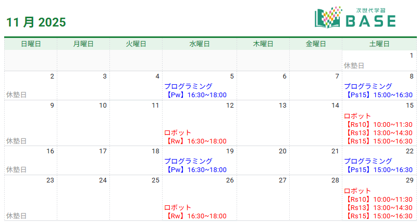Select the date cell for November 28
Viewport: 420px width, 223px height.
(316, 198)
